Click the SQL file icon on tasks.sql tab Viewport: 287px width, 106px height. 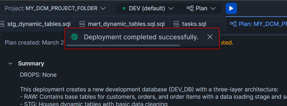pyautogui.click(x=176, y=24)
